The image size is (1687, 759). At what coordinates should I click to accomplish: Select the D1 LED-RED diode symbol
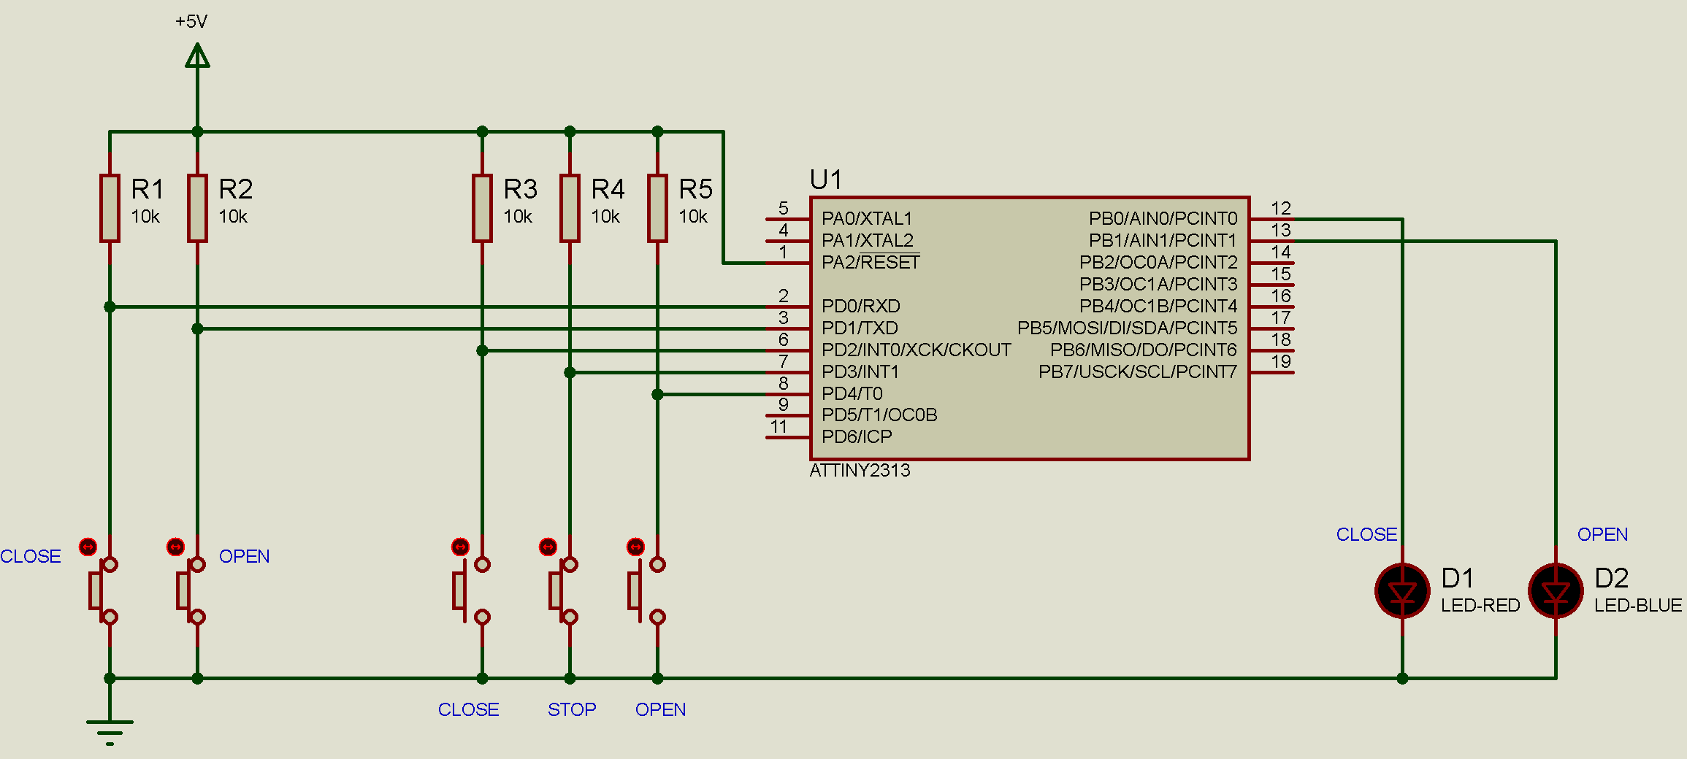pyautogui.click(x=1402, y=591)
